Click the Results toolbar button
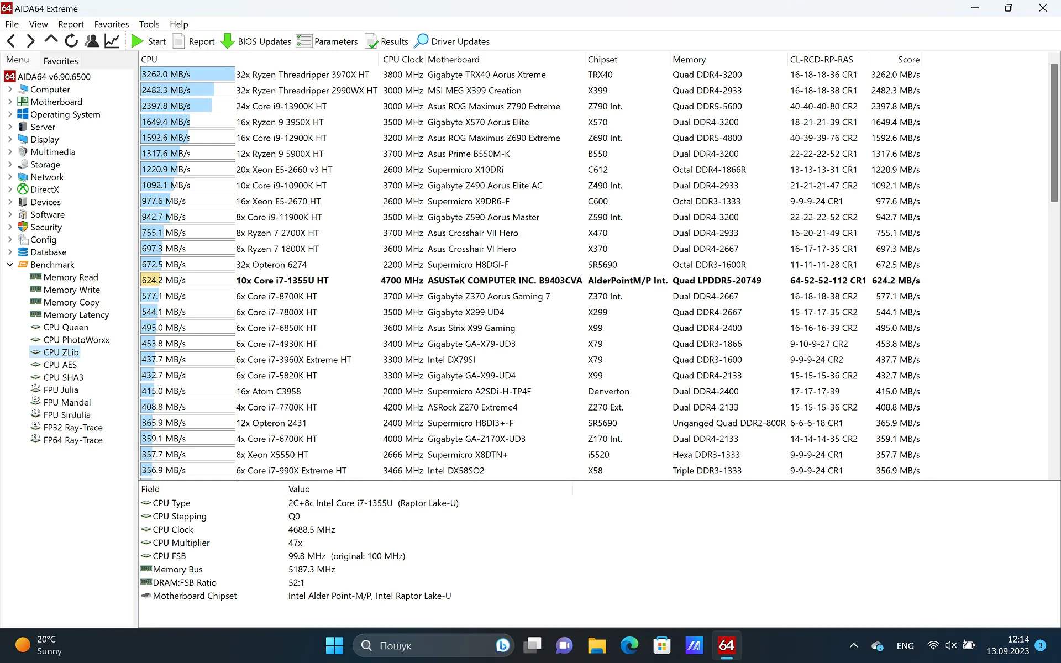 tap(387, 41)
